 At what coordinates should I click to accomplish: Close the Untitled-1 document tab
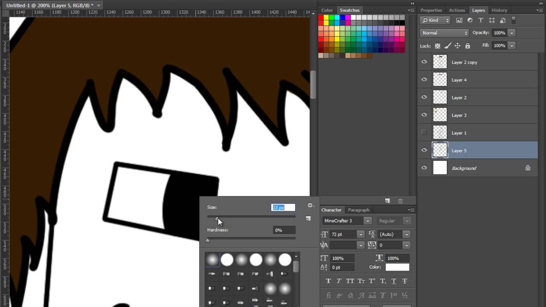pos(99,5)
